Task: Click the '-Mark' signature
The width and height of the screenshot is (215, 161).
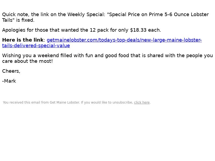Action: click(x=9, y=81)
